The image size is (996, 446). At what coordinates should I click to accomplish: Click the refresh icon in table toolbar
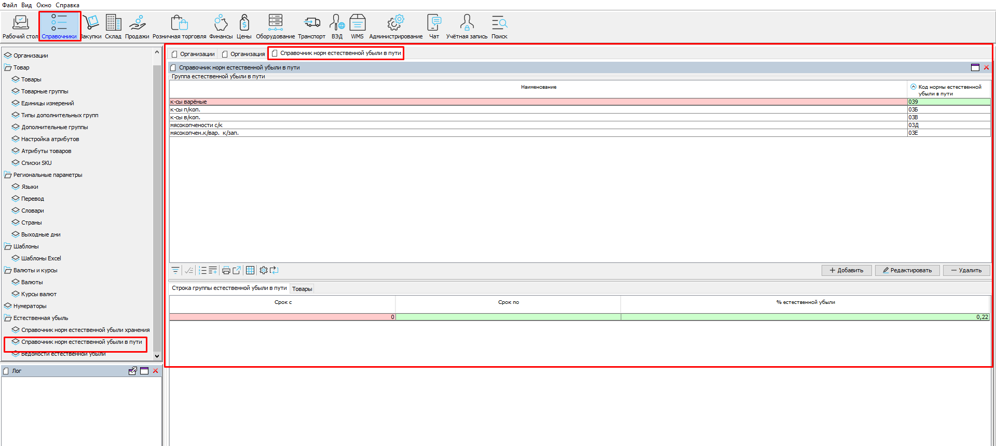pos(274,270)
